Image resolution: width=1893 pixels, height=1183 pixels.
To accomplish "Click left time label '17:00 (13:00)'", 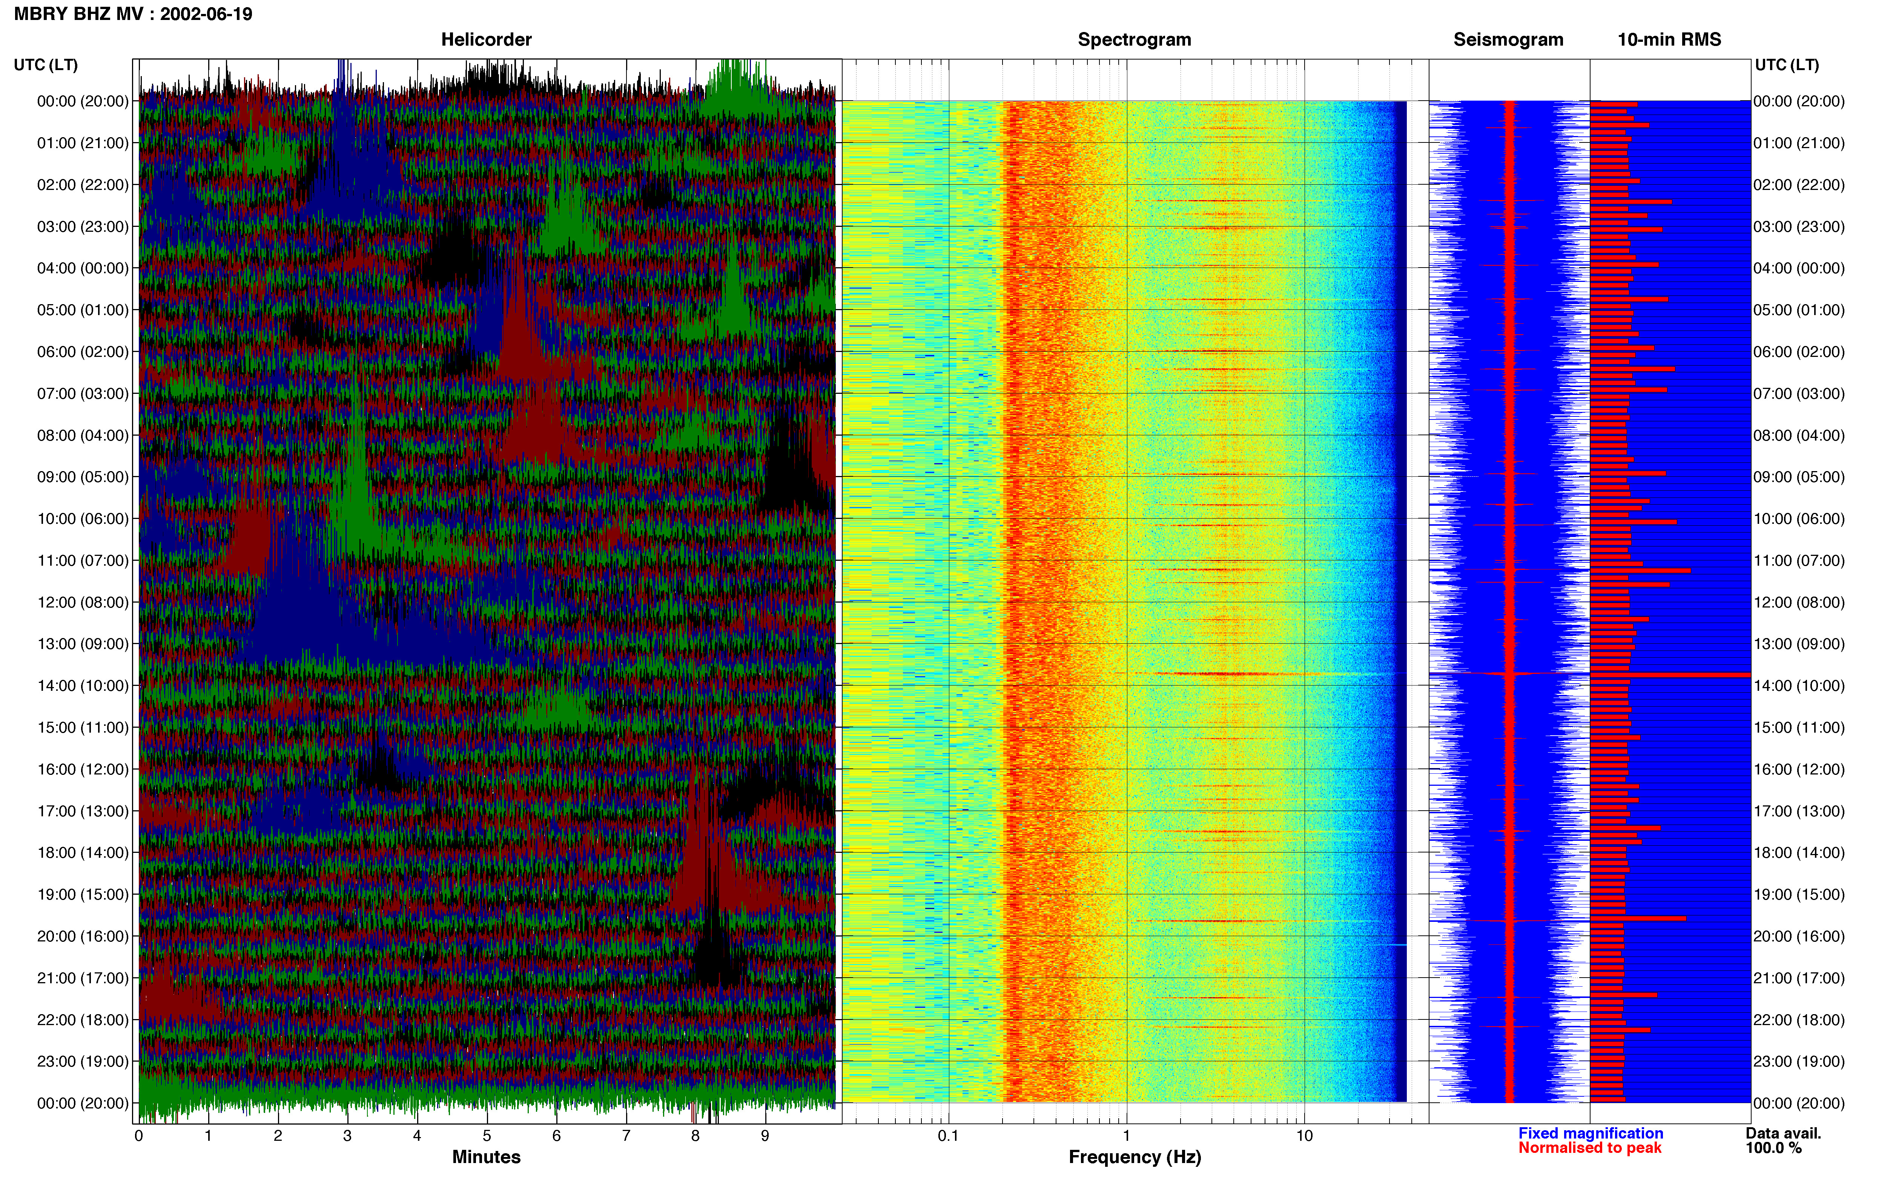I will (x=83, y=811).
